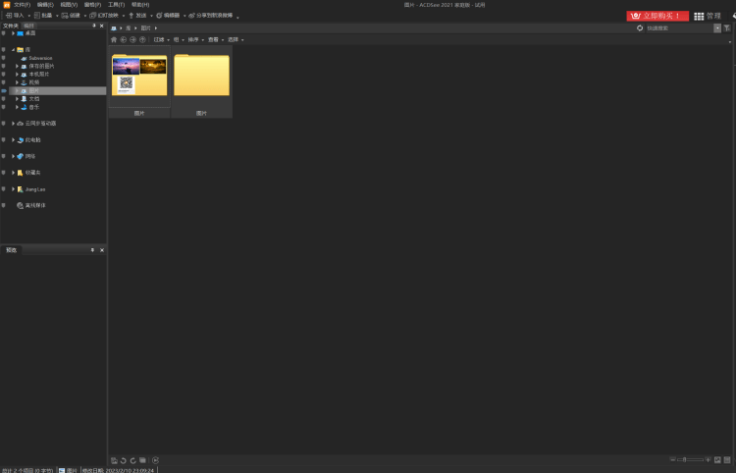
Task: Expand the 保存的图片 tree node
Action: tap(17, 66)
